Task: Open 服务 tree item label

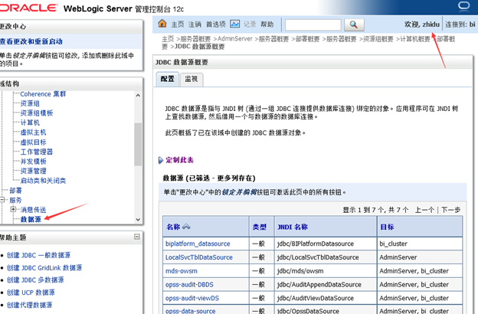Action: [x=15, y=201]
